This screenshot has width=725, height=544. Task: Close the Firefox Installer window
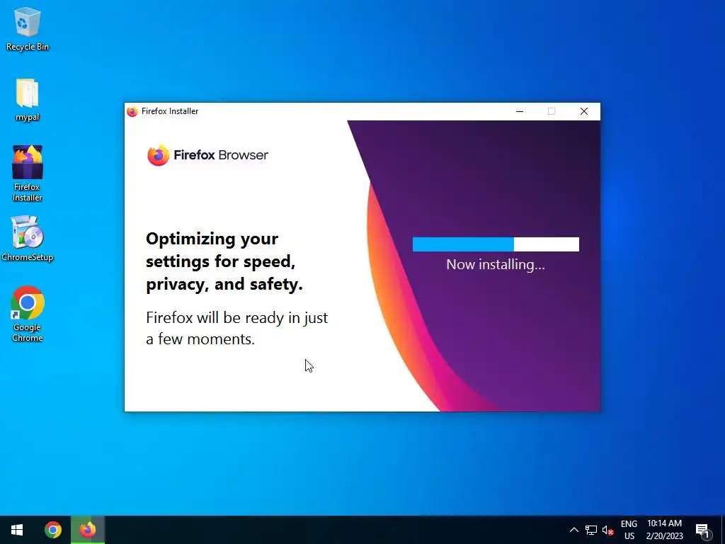[x=584, y=111]
